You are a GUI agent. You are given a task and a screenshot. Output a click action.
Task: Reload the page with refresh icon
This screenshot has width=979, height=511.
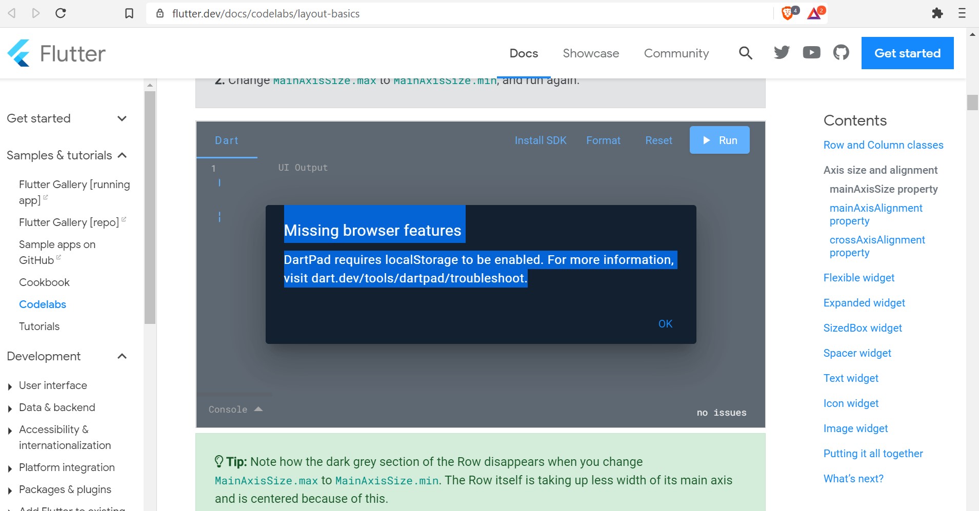click(61, 13)
